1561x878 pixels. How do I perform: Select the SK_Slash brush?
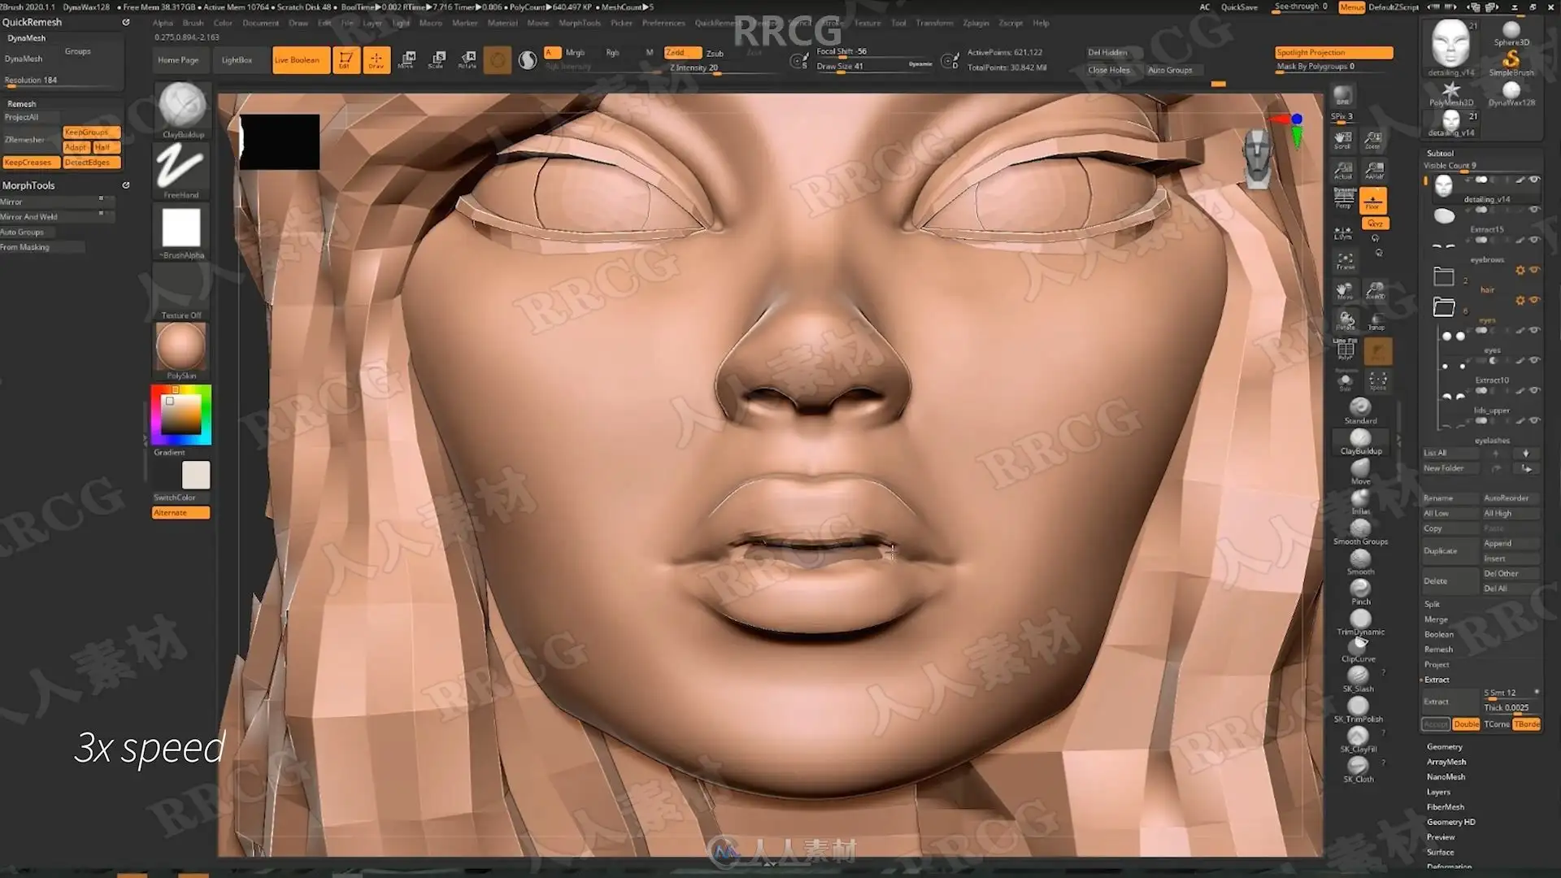pyautogui.click(x=1358, y=678)
